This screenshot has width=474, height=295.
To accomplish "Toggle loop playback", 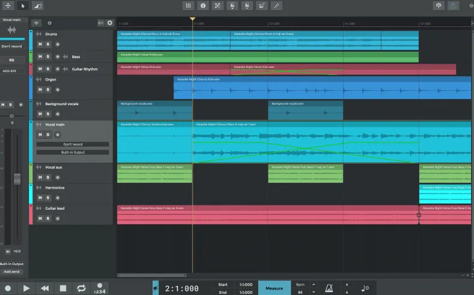I will (x=81, y=288).
